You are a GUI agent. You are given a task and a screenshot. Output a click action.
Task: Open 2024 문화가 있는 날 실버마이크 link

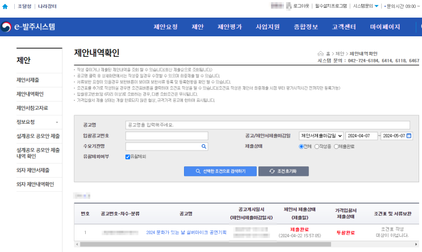pyautogui.click(x=186, y=232)
